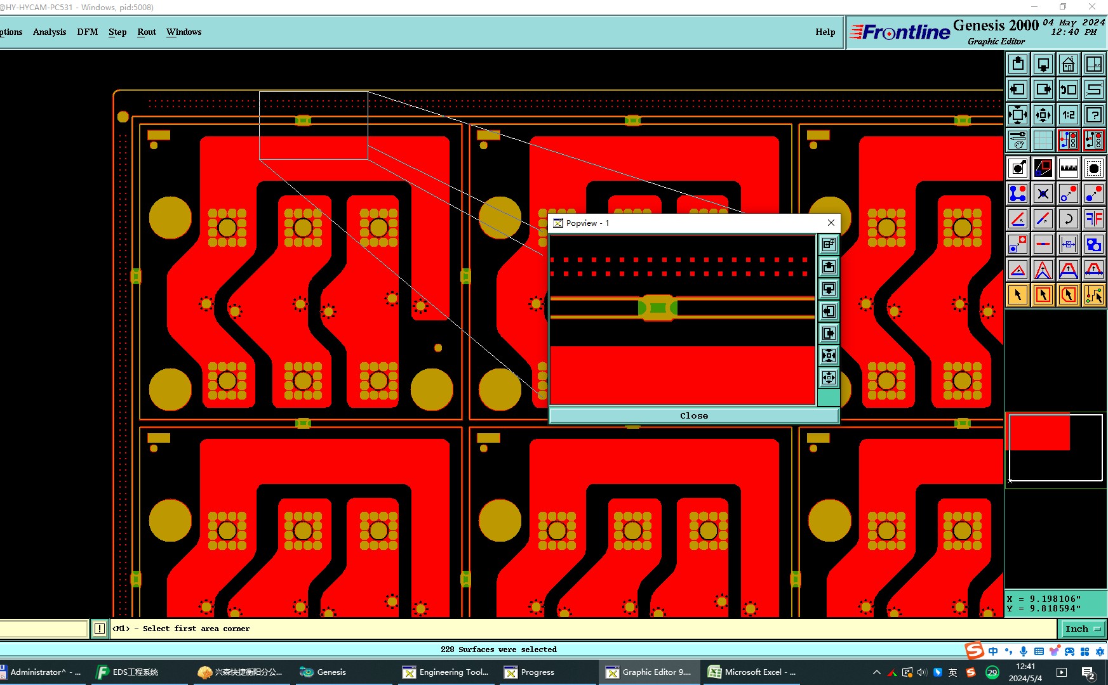The height and width of the screenshot is (685, 1108).
Task: Toggle the grid display icon
Action: (x=1043, y=140)
